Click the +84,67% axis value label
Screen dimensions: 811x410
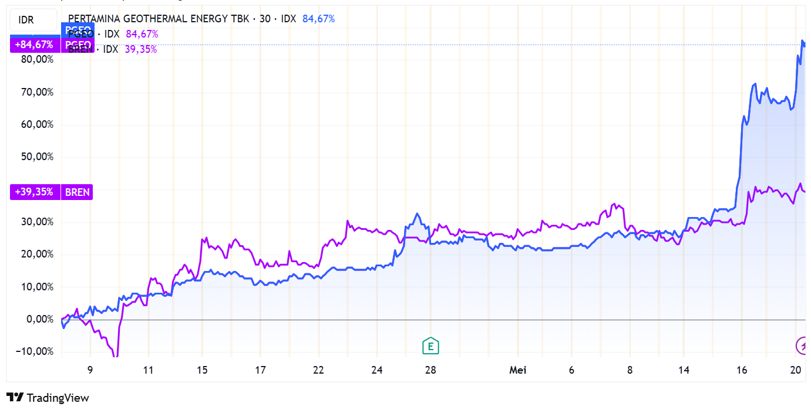point(35,45)
